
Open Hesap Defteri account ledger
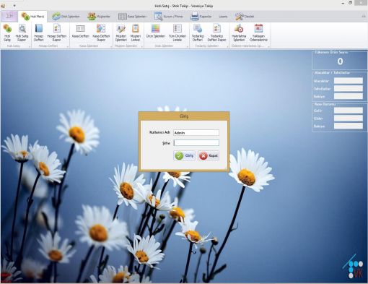(x=38, y=33)
